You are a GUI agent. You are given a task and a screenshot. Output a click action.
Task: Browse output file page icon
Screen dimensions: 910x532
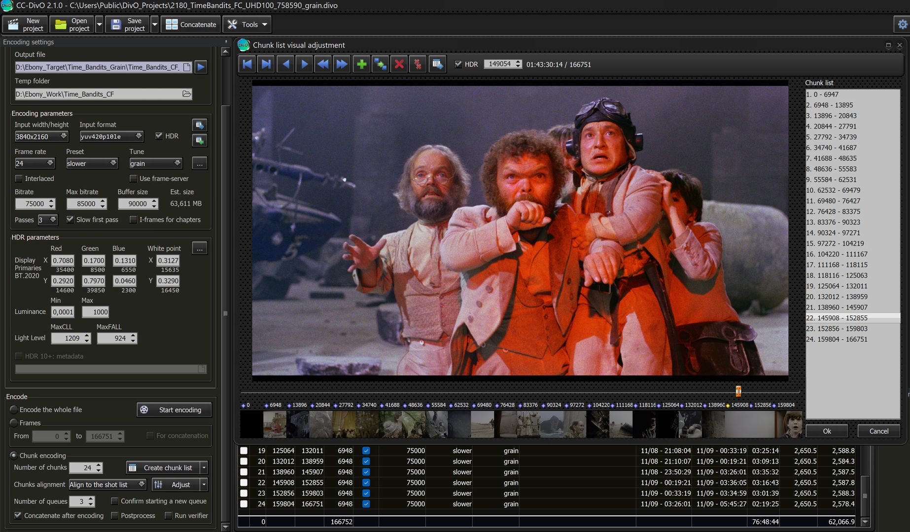coord(187,67)
